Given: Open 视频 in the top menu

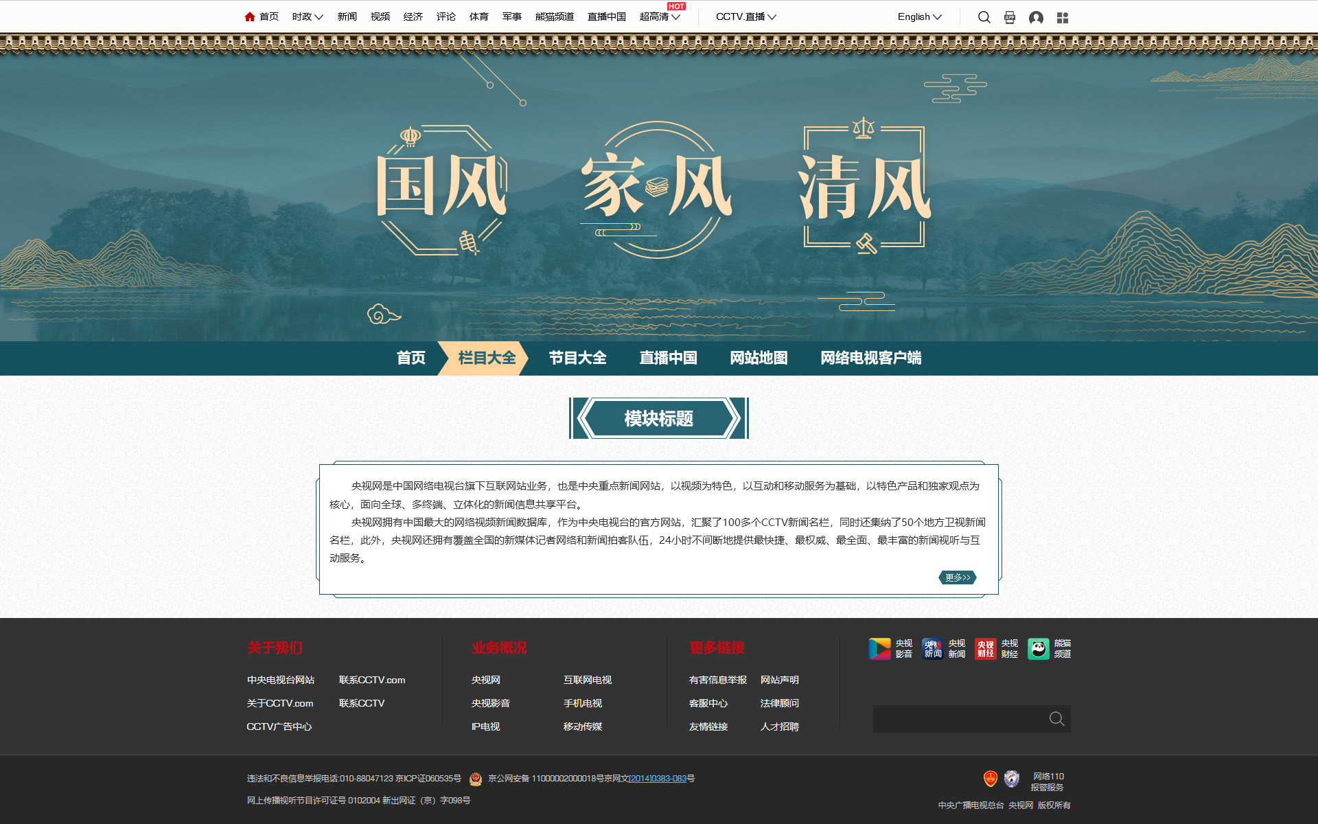Looking at the screenshot, I should tap(380, 16).
